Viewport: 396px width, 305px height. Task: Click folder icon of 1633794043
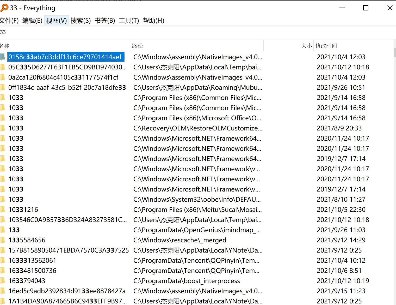point(3,281)
